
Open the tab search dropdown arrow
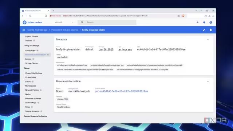pyautogui.click(x=196, y=11)
